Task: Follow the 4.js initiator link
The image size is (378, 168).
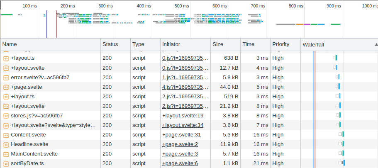Action: click(x=185, y=87)
